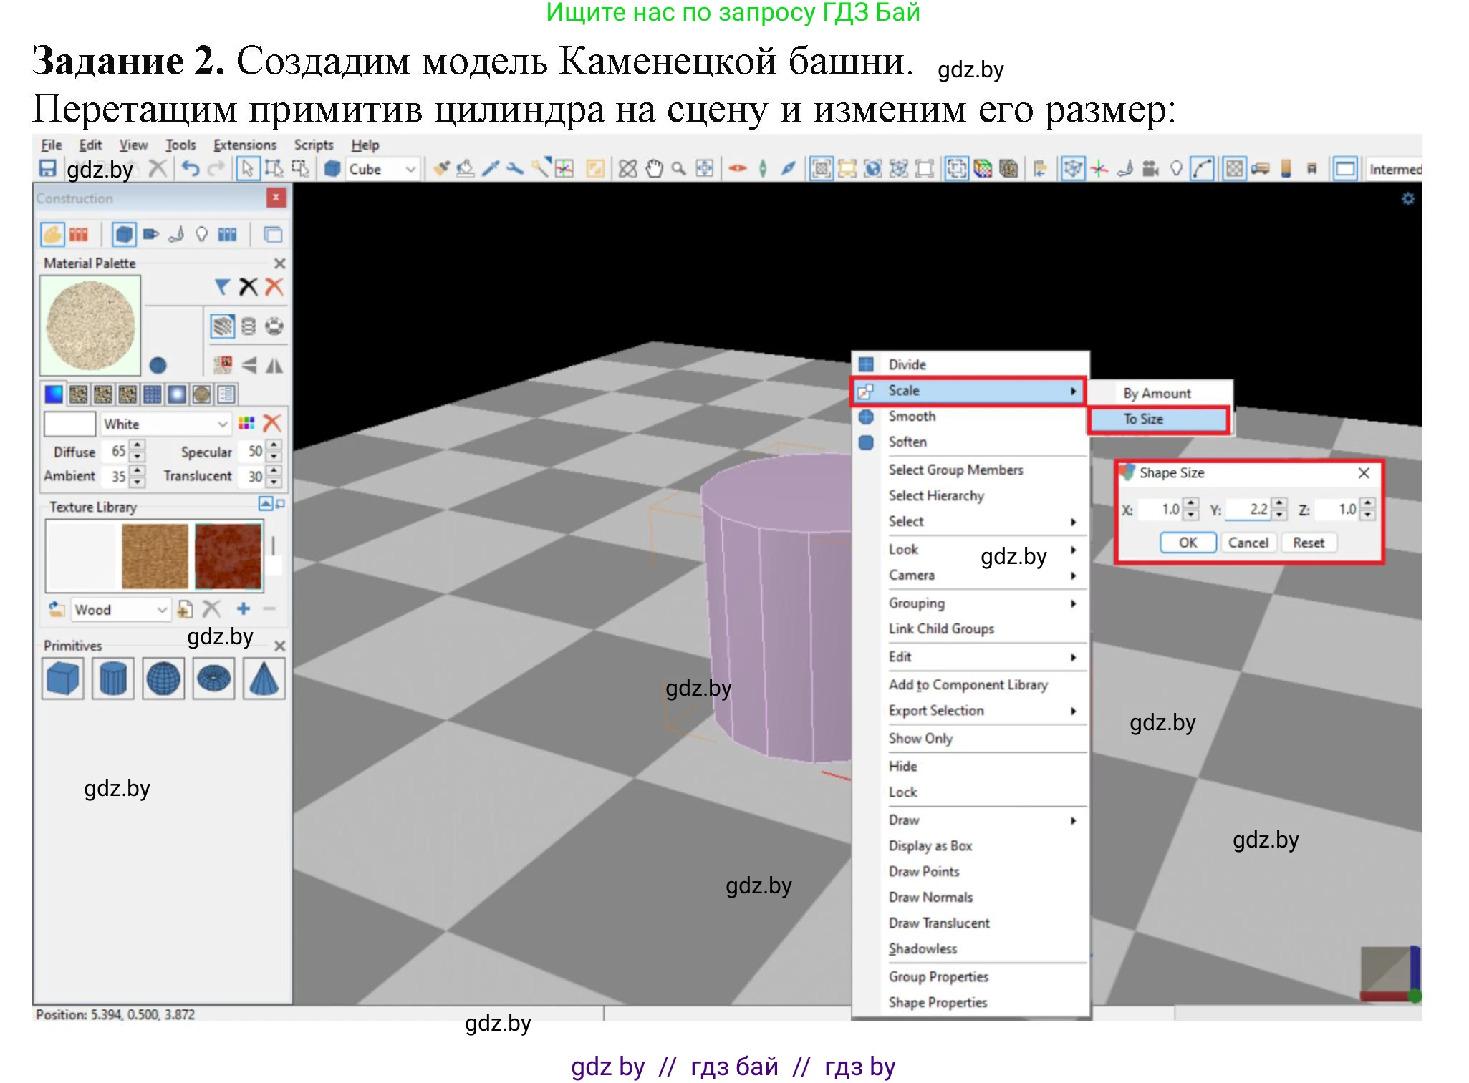Increase the Y value in Shape Size
This screenshot has height=1083, width=1469.
(x=1280, y=504)
